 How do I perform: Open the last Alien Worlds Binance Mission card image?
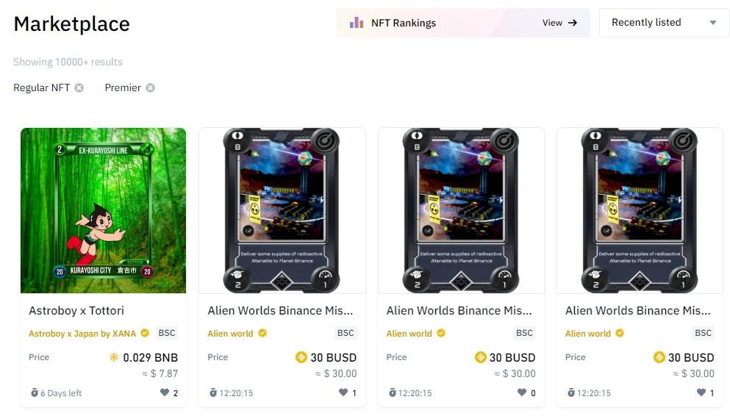[640, 210]
